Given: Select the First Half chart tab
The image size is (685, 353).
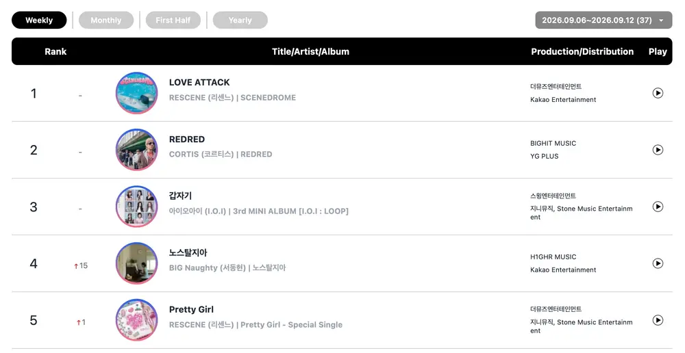Looking at the screenshot, I should tap(173, 20).
